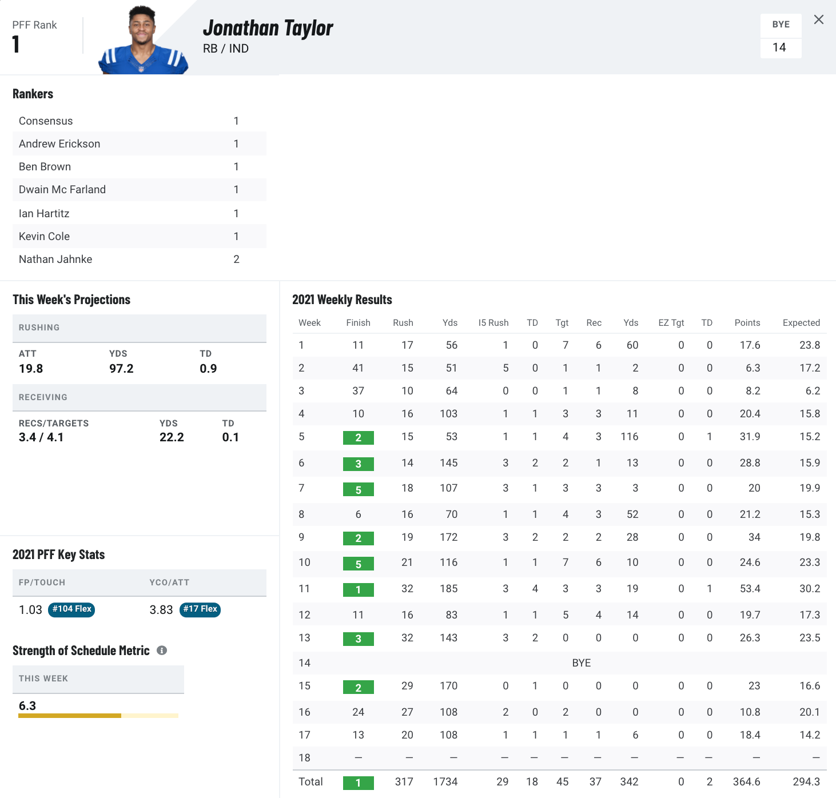Click the green finish badge in Total row
The width and height of the screenshot is (836, 798).
(x=359, y=783)
